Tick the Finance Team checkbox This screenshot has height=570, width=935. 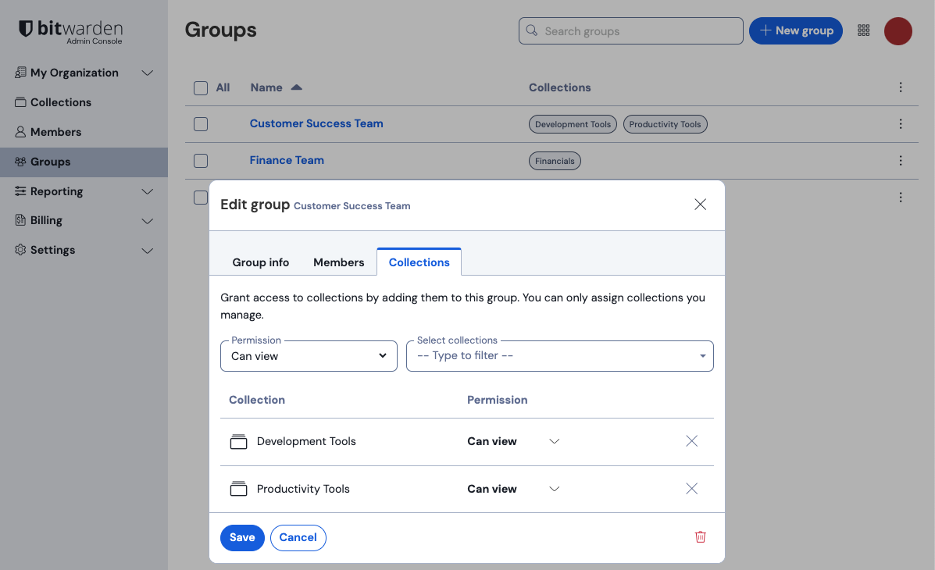coord(201,160)
